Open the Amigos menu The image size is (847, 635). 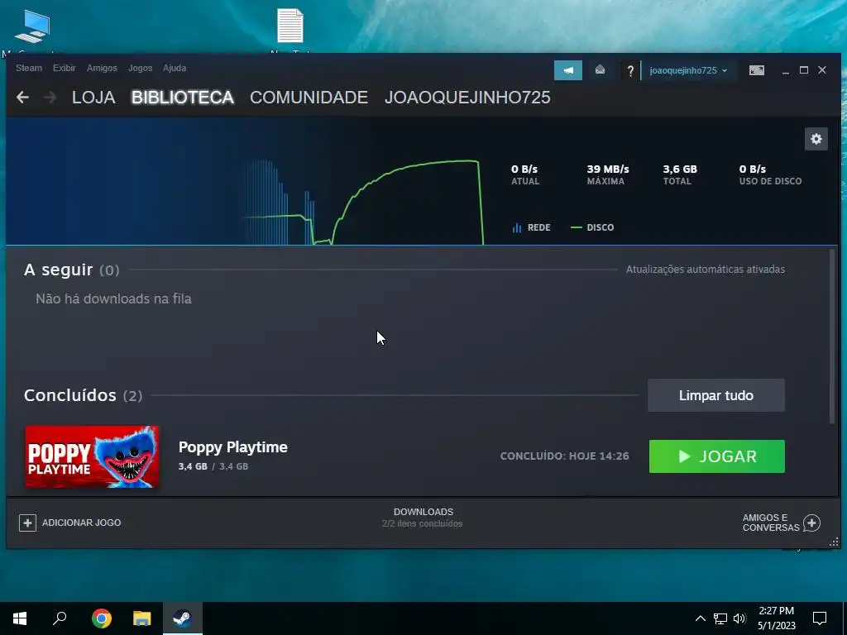coord(102,68)
